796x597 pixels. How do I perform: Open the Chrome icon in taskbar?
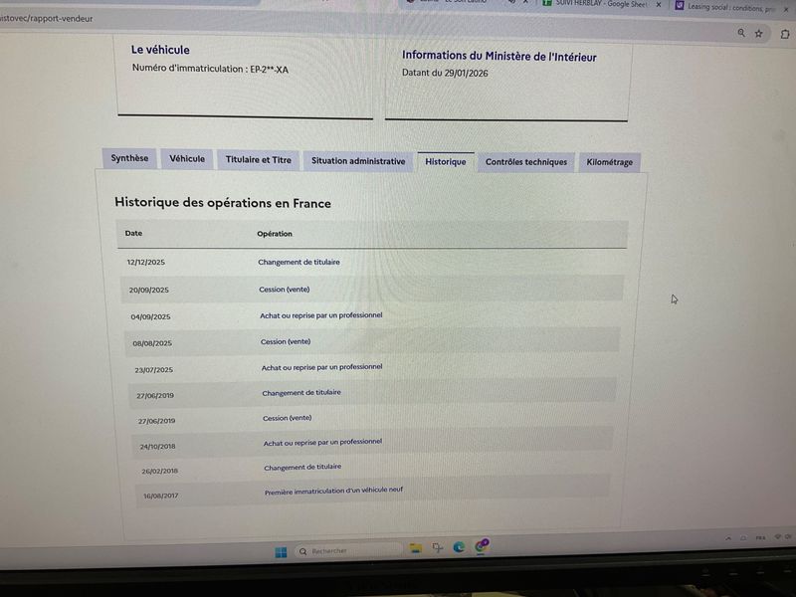point(481,546)
